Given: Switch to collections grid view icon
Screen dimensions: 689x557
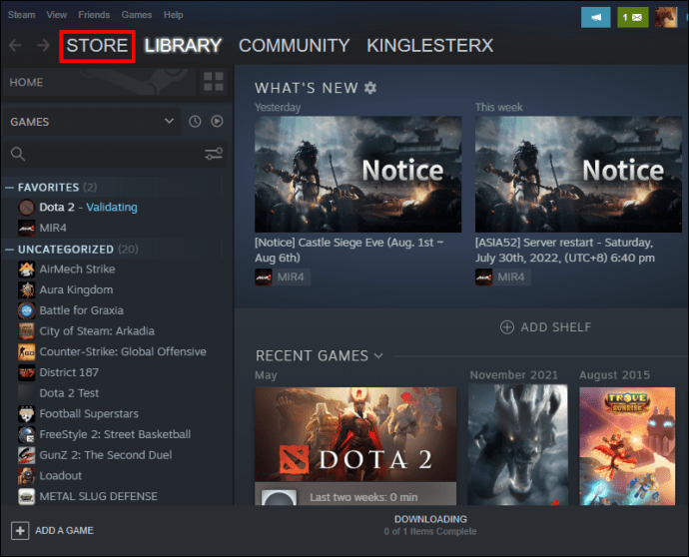Looking at the screenshot, I should point(214,82).
